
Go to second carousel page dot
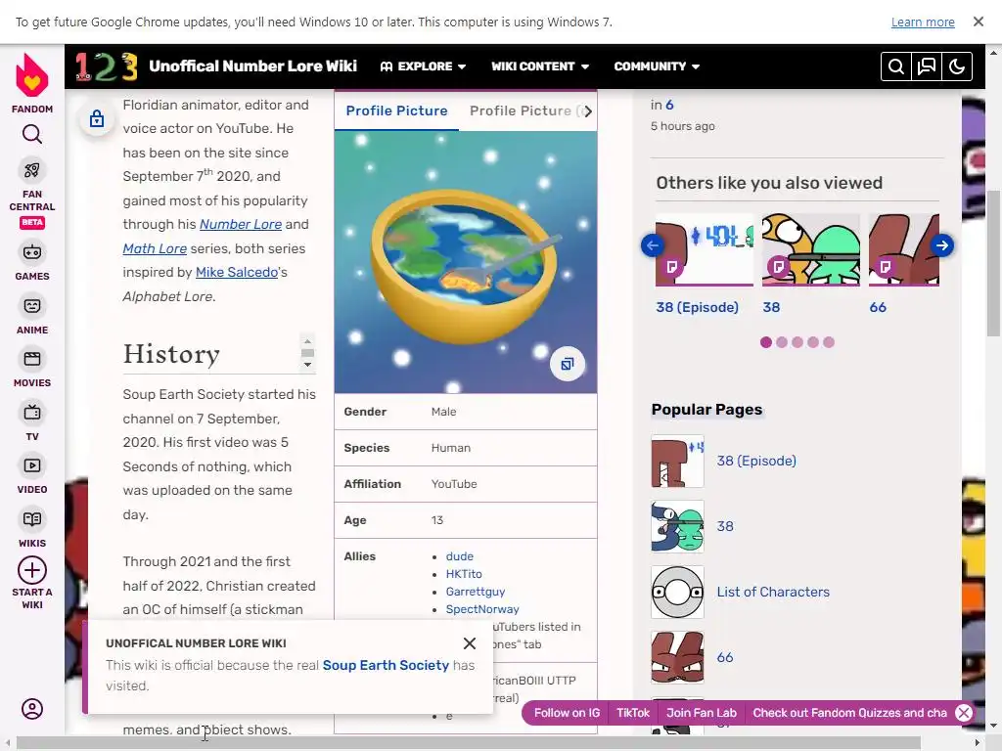point(782,342)
